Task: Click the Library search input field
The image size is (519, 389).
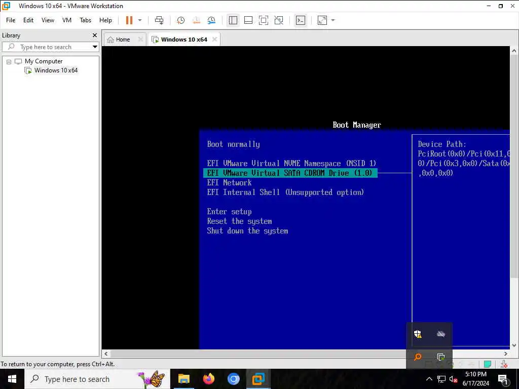Action: [50, 47]
